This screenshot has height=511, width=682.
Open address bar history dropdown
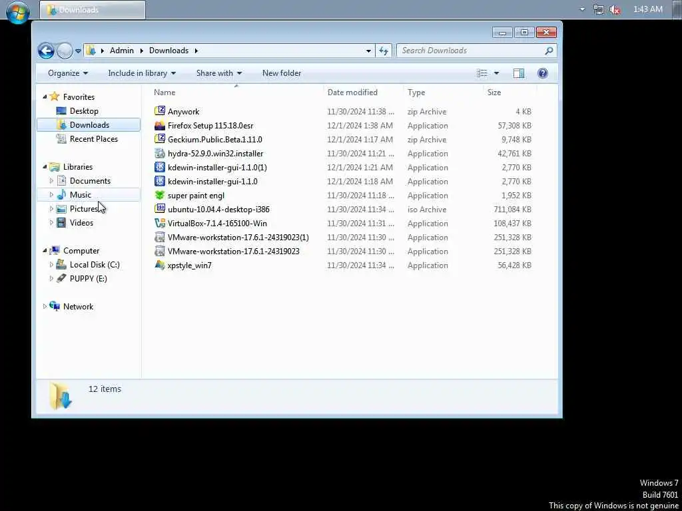click(x=368, y=51)
